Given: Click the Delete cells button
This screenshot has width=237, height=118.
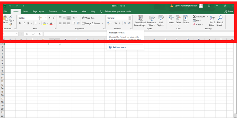Looking at the screenshot, I should click(x=178, y=21).
